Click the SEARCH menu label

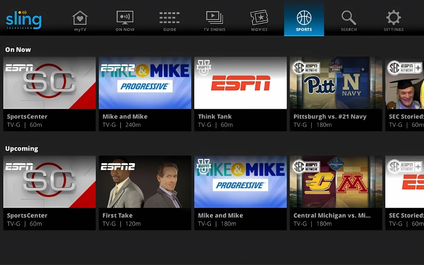point(349,30)
